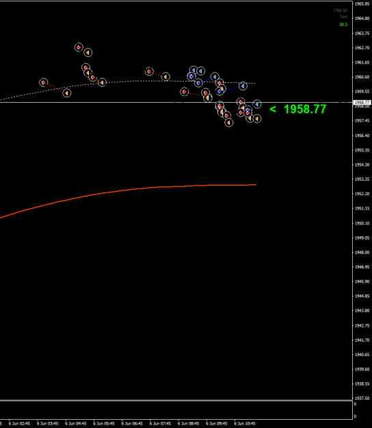
Task: Select the gray 'Text' label in the top corner
Action: (x=343, y=16)
